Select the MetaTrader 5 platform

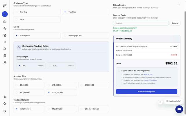pyautogui.click(x=29, y=109)
